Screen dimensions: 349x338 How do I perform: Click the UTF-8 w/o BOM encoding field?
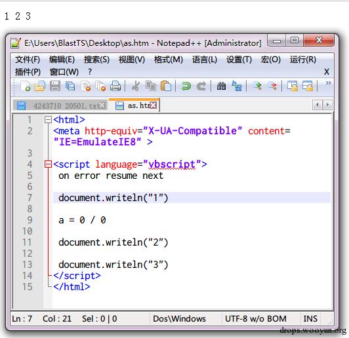click(256, 318)
